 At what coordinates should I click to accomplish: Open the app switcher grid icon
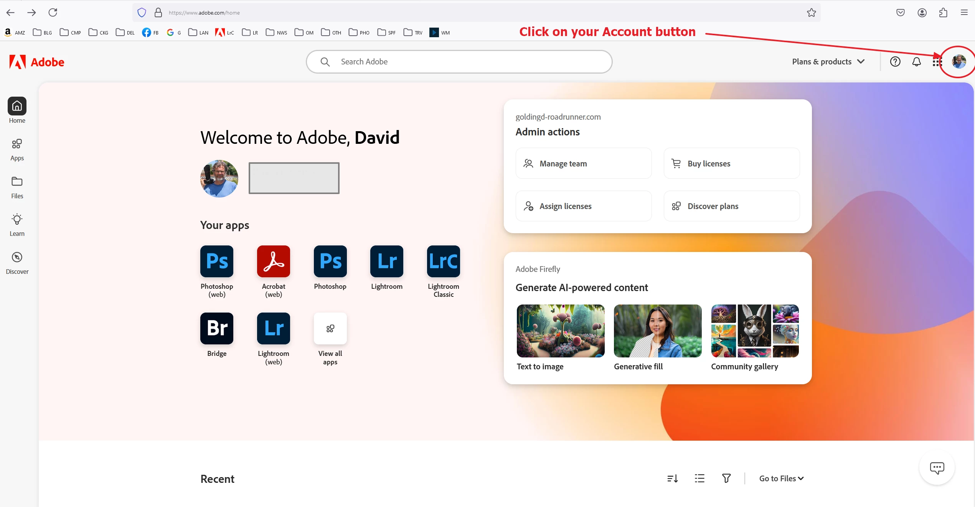(x=937, y=62)
